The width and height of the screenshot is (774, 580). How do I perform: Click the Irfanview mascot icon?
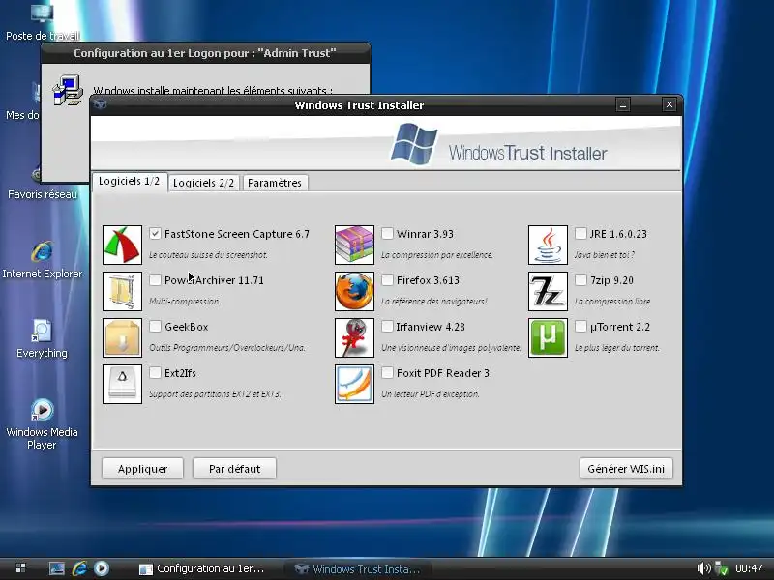(354, 337)
